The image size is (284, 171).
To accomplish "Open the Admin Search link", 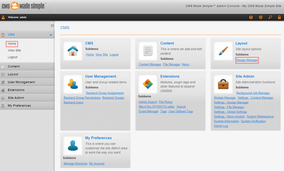I will tap(148, 102).
